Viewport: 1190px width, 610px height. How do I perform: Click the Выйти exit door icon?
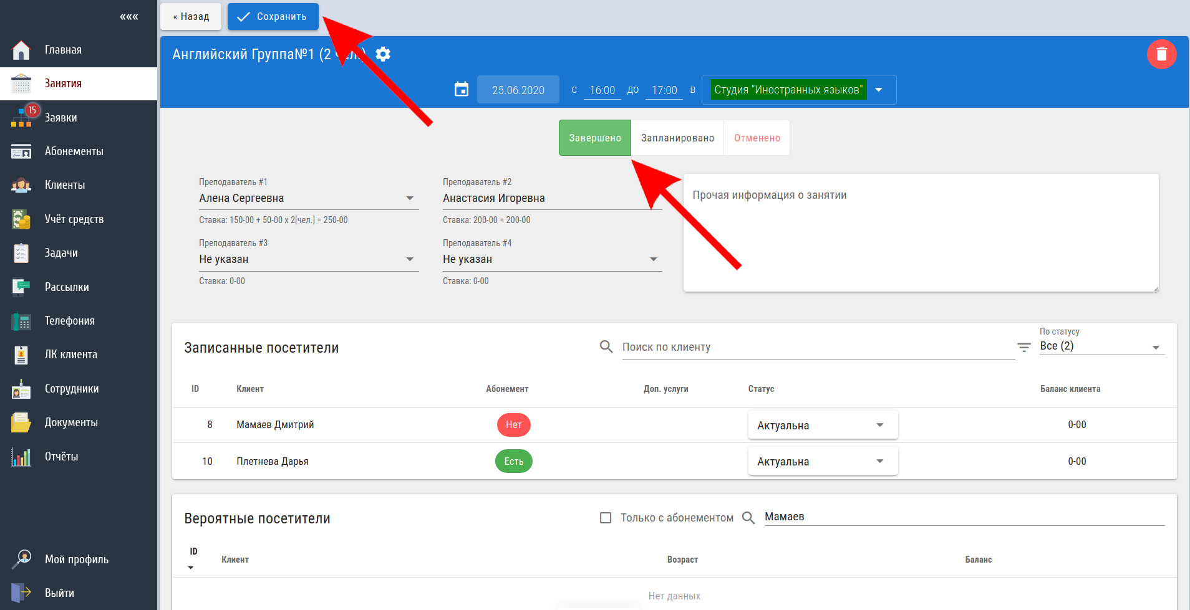(21, 593)
